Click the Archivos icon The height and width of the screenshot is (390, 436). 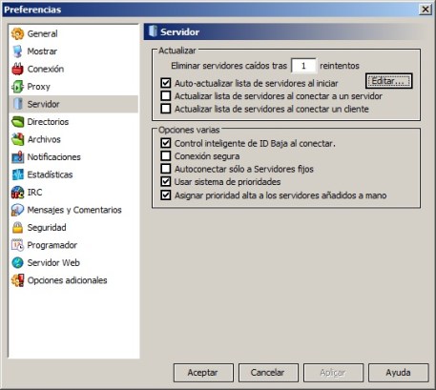coord(17,139)
